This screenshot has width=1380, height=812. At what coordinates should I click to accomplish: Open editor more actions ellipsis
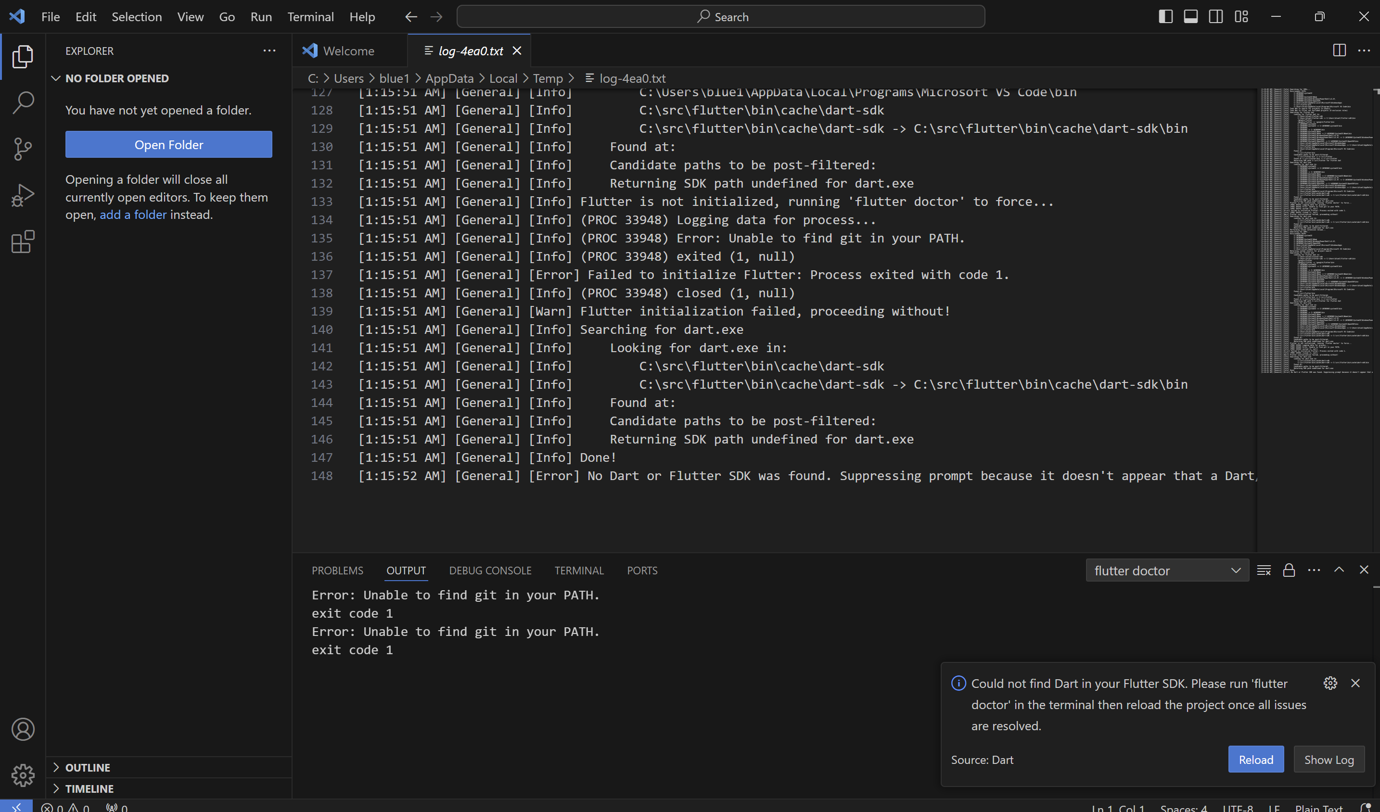click(x=1364, y=51)
